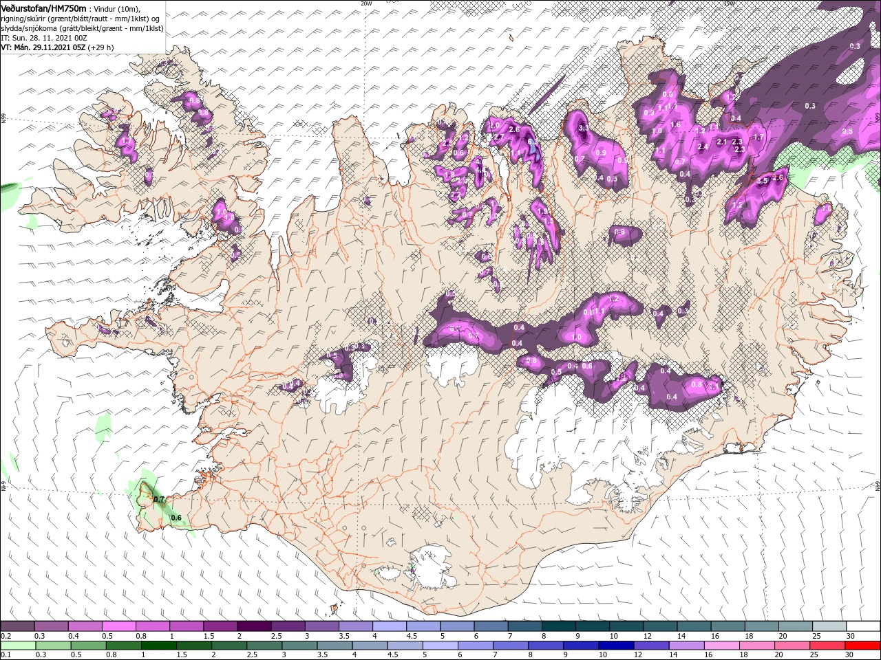Click the '0.2' label on the snow scale
Viewport: 881px width, 660px height.
tap(6, 636)
